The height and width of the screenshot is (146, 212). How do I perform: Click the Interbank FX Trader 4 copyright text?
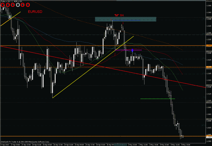point(25,142)
